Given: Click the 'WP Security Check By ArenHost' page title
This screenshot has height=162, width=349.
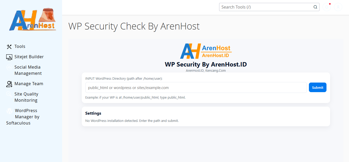Looking at the screenshot, I should pyautogui.click(x=134, y=26).
